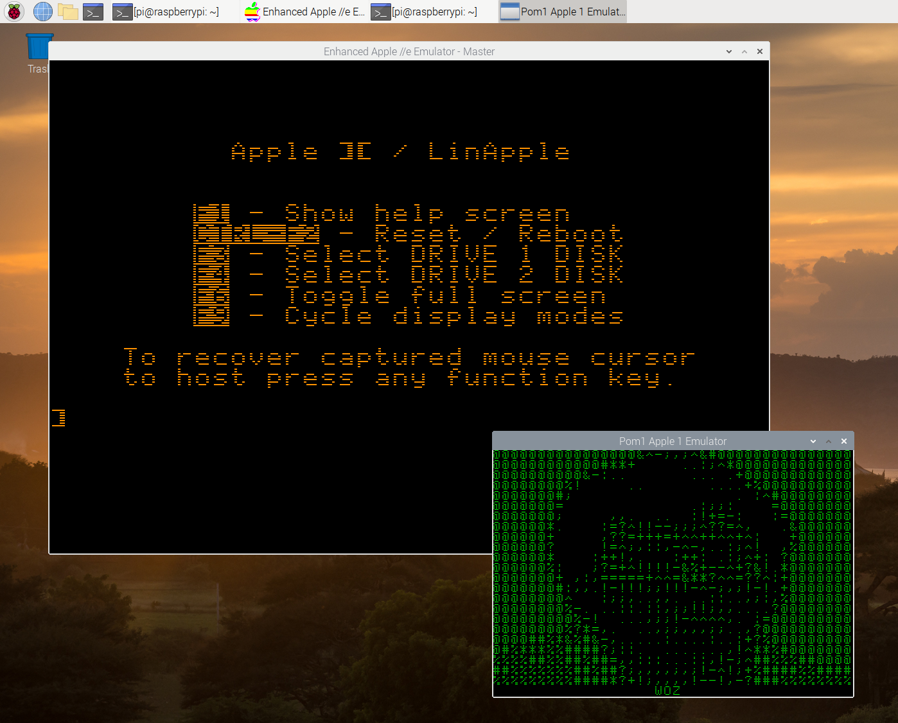Switch to Pom1 Apple 1 Emulator task
The height and width of the screenshot is (723, 898).
(x=563, y=12)
